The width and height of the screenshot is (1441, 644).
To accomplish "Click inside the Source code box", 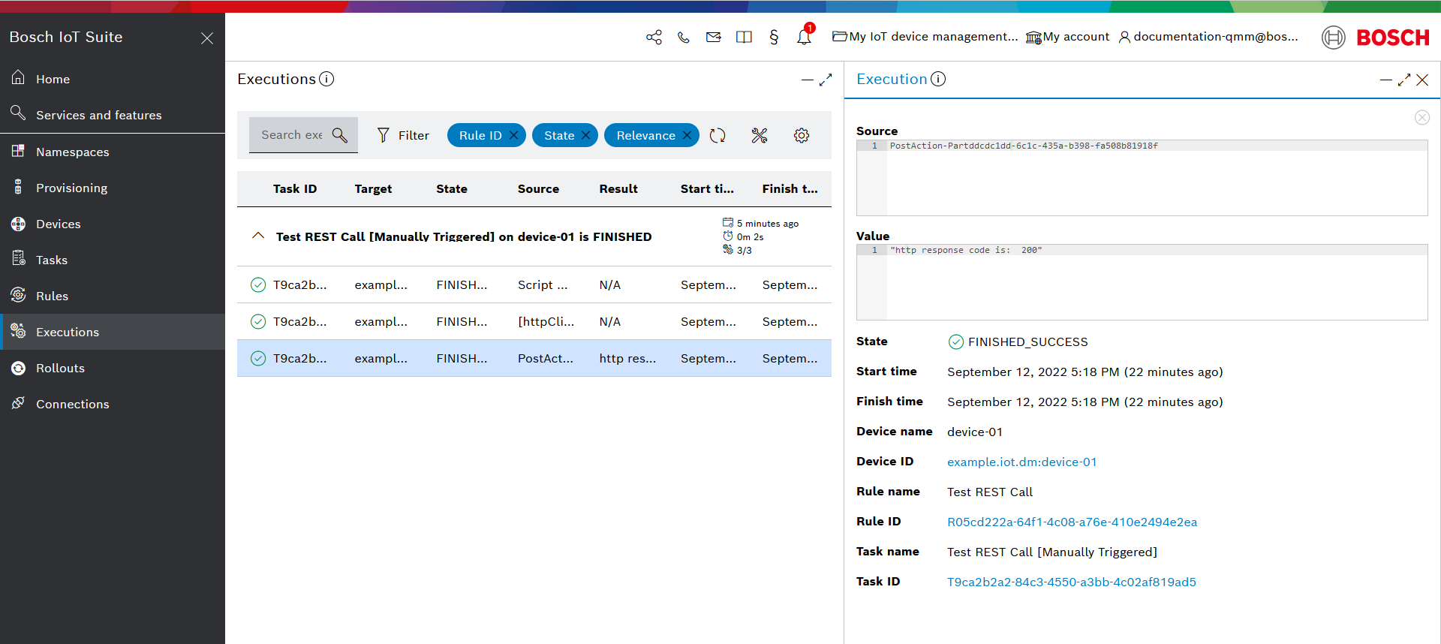I will 1142,178.
